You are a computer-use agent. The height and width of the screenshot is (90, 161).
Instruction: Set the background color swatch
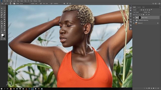click(x=4, y=36)
